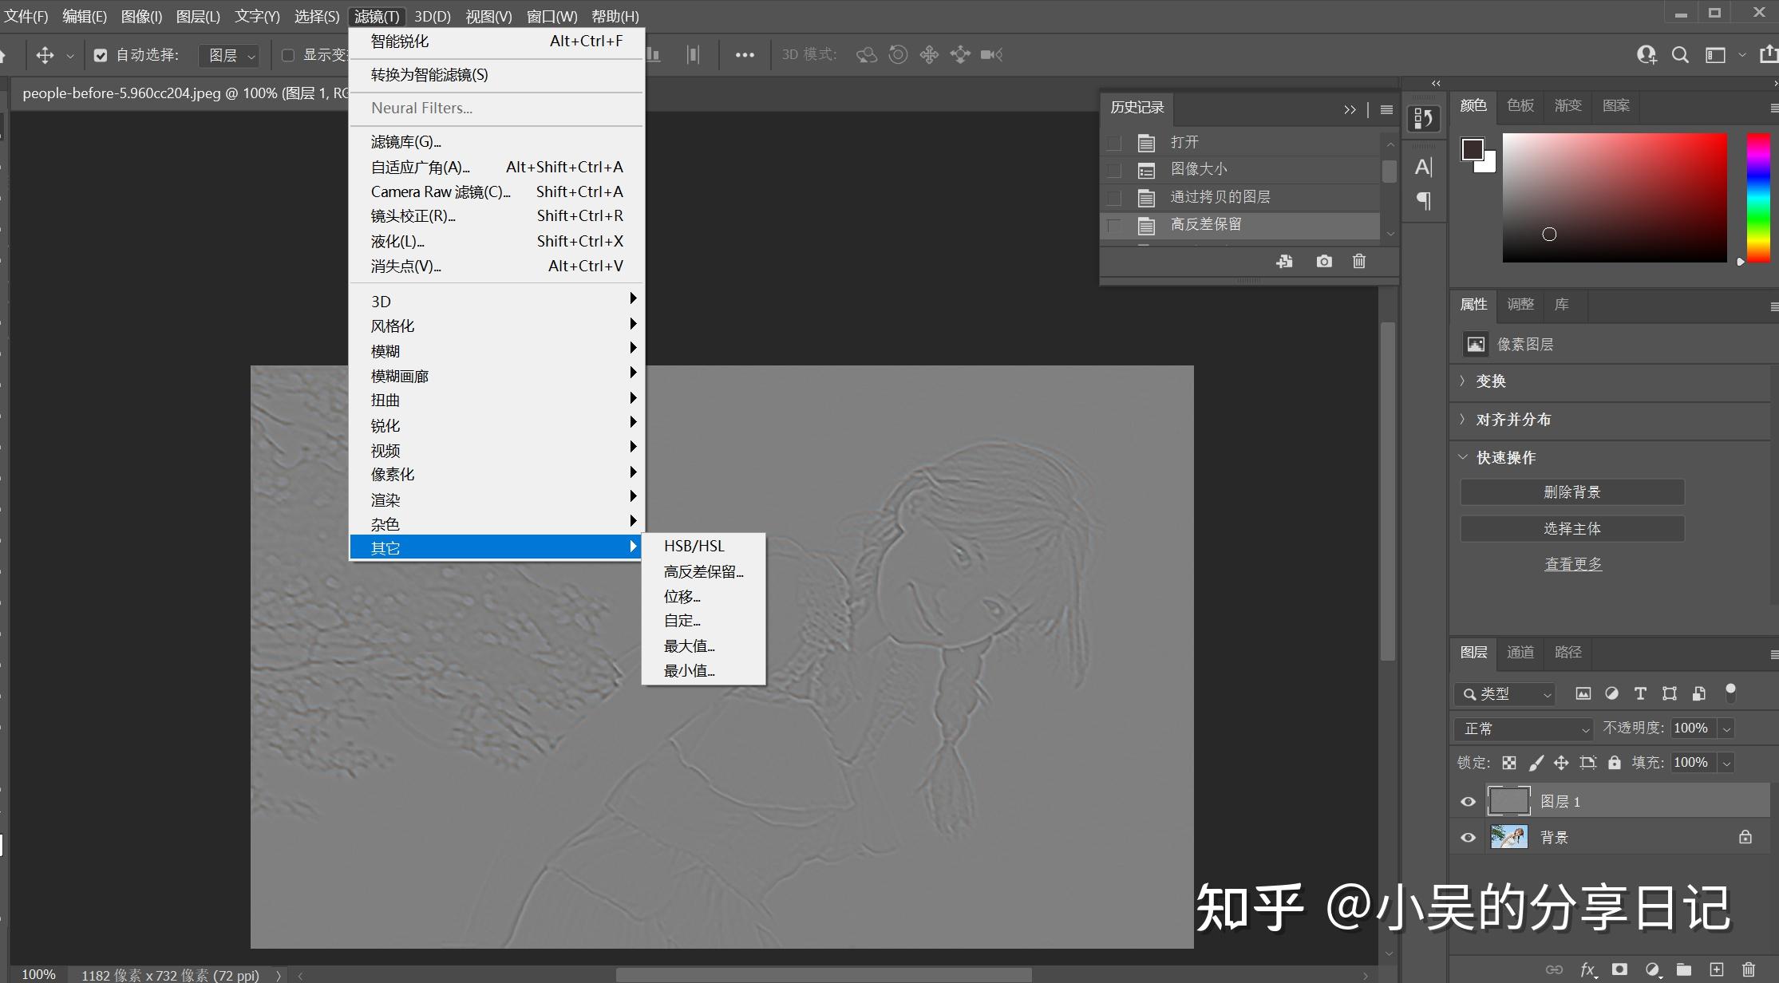Image resolution: width=1779 pixels, height=983 pixels.
Task: Choose 高反差保留 from the 其它 submenu
Action: [703, 571]
